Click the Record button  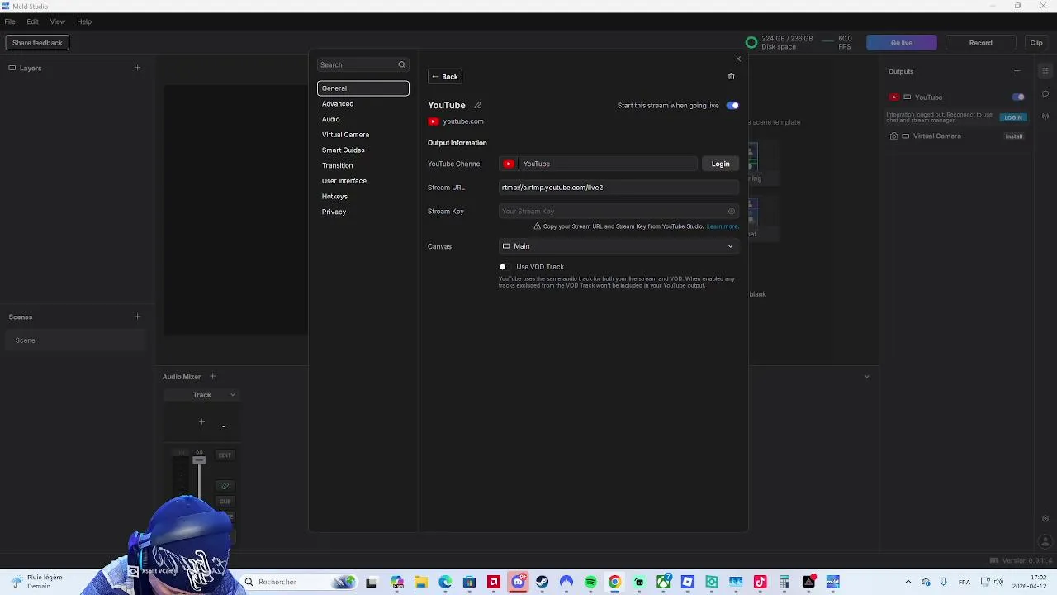(x=981, y=43)
